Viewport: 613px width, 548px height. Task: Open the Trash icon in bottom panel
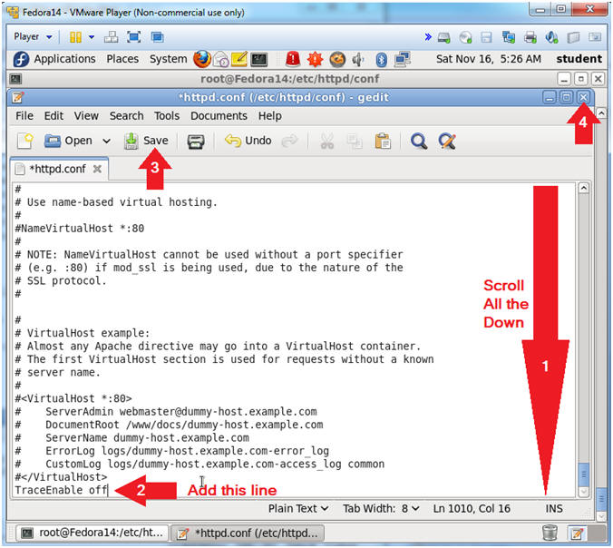tap(550, 533)
